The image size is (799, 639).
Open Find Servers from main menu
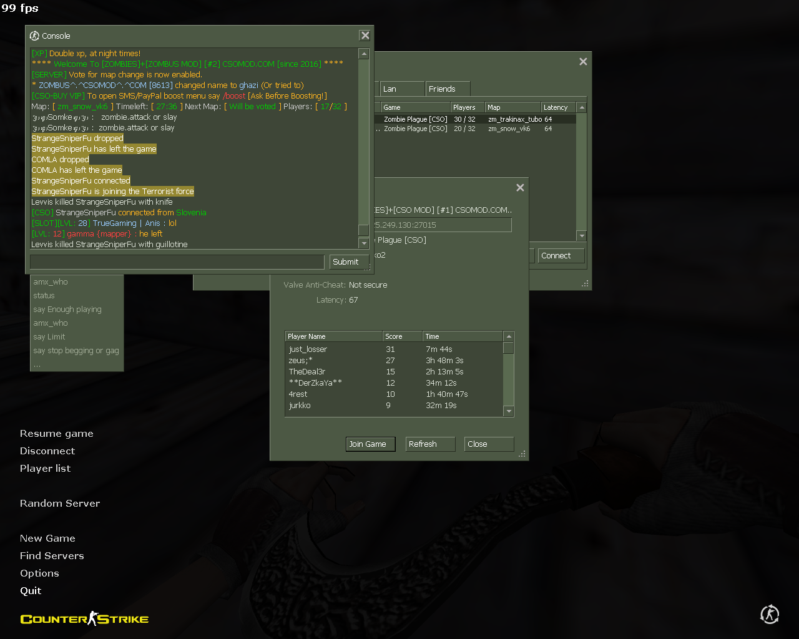coord(52,556)
